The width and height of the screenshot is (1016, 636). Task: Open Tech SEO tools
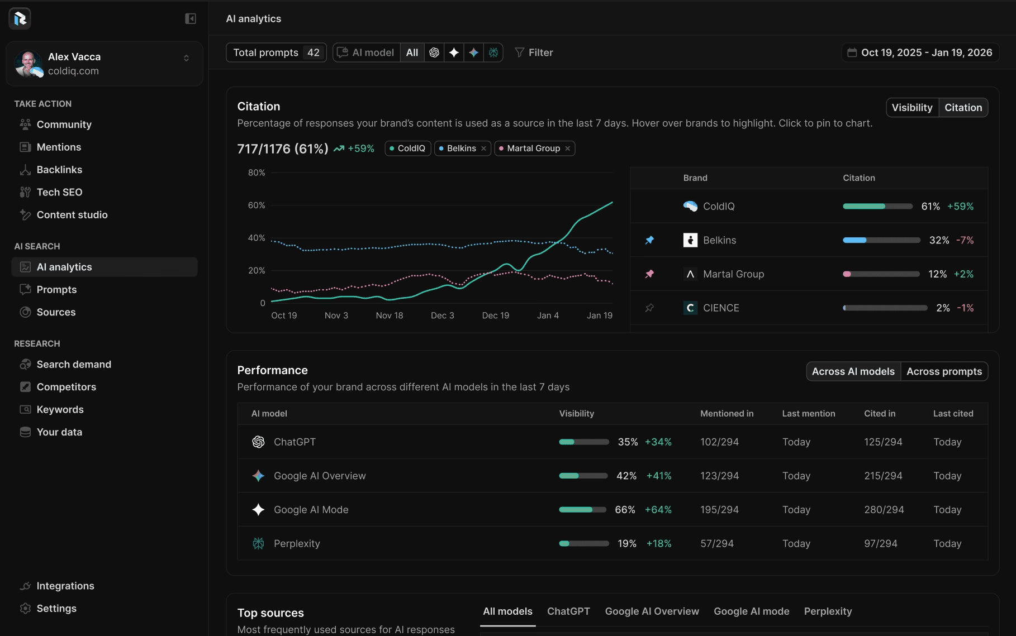point(105,192)
